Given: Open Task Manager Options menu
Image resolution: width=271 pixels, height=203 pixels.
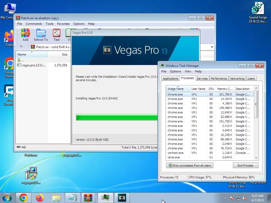Looking at the screenshot, I should tap(175, 71).
